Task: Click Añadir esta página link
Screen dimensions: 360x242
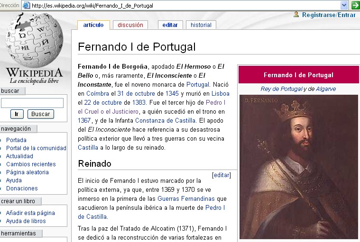Action: coord(30,213)
